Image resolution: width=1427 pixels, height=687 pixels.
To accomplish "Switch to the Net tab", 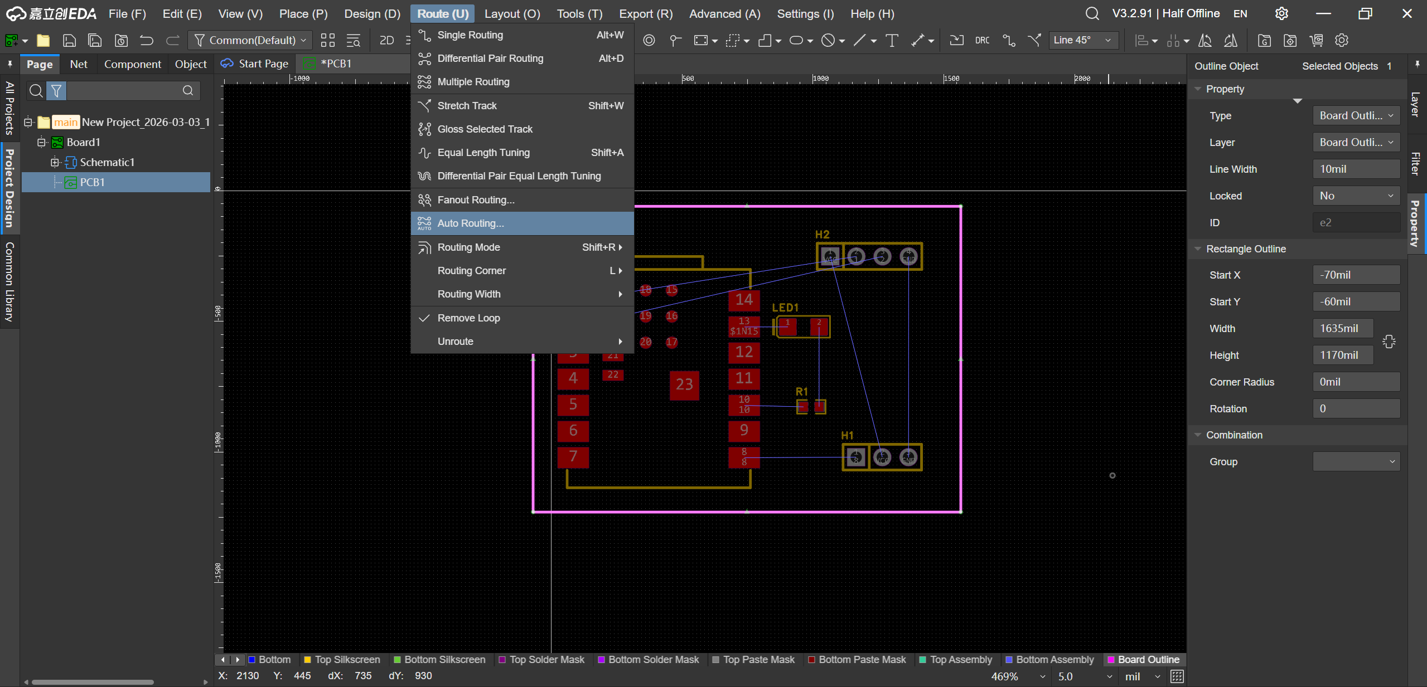I will 79,64.
